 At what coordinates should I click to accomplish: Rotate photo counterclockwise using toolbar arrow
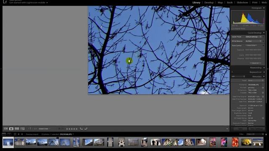[x=81, y=129]
